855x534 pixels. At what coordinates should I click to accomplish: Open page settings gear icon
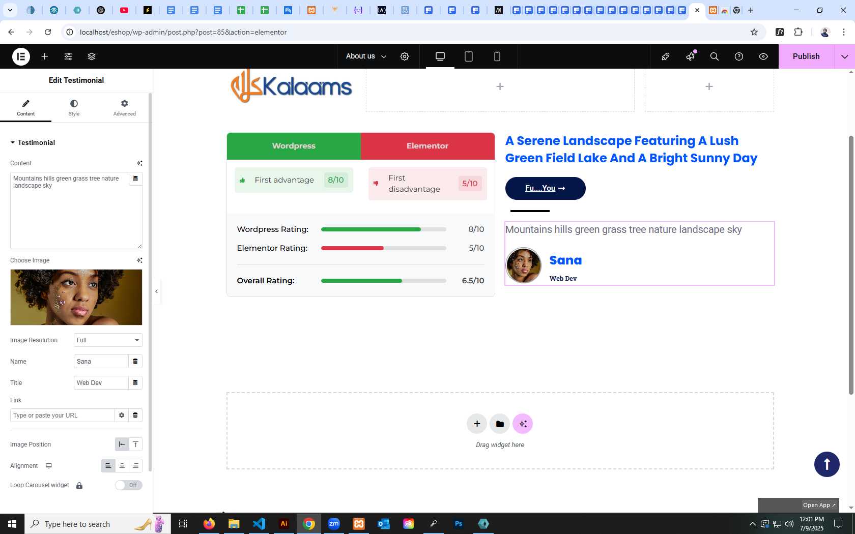click(x=405, y=56)
